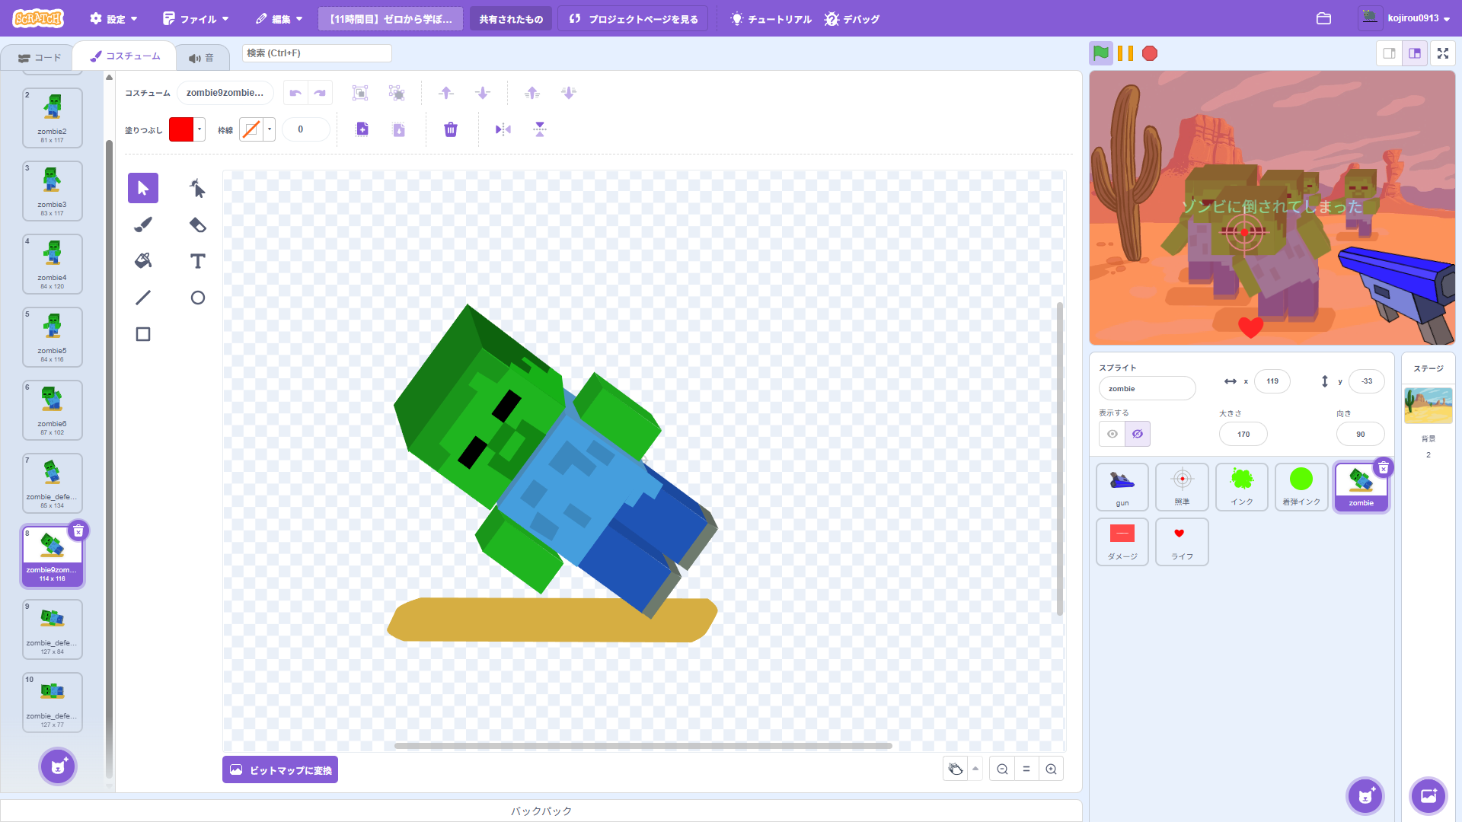Image resolution: width=1462 pixels, height=822 pixels.
Task: Show the sprite with eye icon
Action: (1112, 434)
